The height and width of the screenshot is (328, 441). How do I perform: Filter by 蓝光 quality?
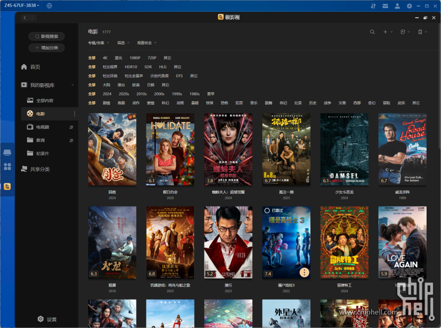point(118,58)
